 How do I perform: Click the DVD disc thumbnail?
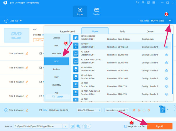point(17,35)
